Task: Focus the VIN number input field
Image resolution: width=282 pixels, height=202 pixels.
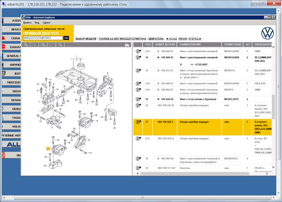Action: tap(43, 38)
